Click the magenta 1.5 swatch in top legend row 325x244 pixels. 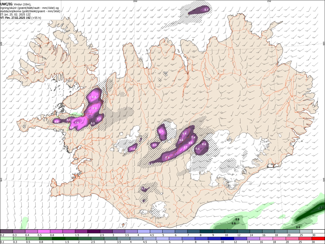81,231
